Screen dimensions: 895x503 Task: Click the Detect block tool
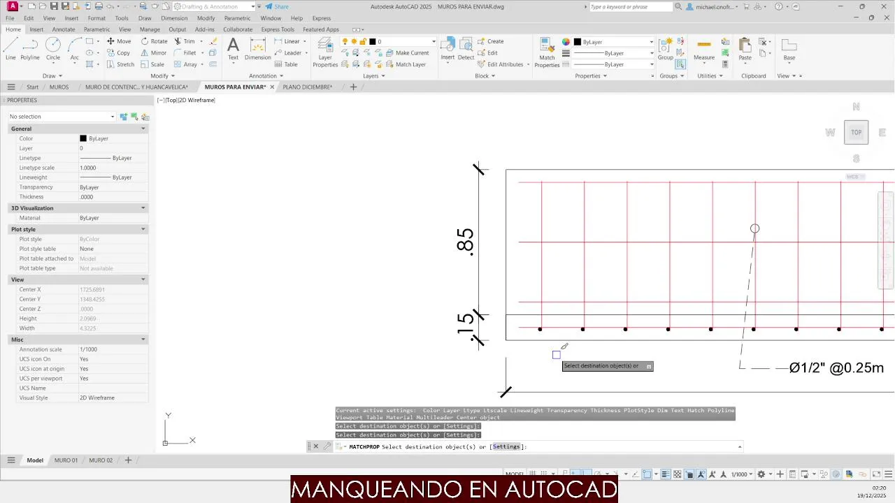466,49
